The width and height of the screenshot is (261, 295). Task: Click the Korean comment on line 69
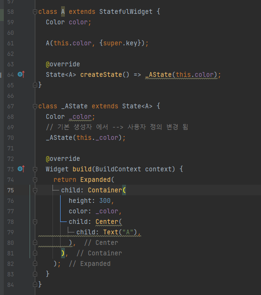coord(117,127)
